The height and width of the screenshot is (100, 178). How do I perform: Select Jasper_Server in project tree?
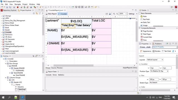10,44
